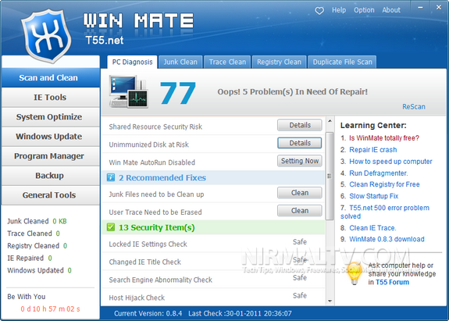Click the results list scrollbar thumb
449x321 pixels.
point(330,176)
